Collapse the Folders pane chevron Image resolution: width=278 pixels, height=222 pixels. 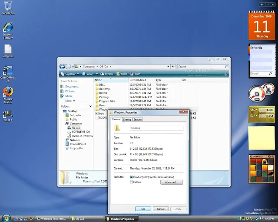coord(90,106)
